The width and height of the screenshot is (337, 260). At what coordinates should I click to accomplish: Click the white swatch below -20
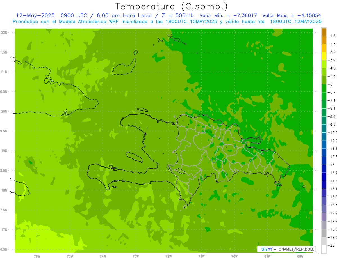pyautogui.click(x=324, y=249)
